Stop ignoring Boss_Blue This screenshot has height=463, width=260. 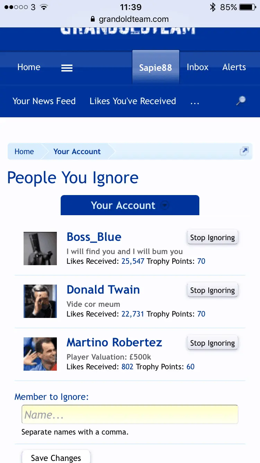point(212,238)
